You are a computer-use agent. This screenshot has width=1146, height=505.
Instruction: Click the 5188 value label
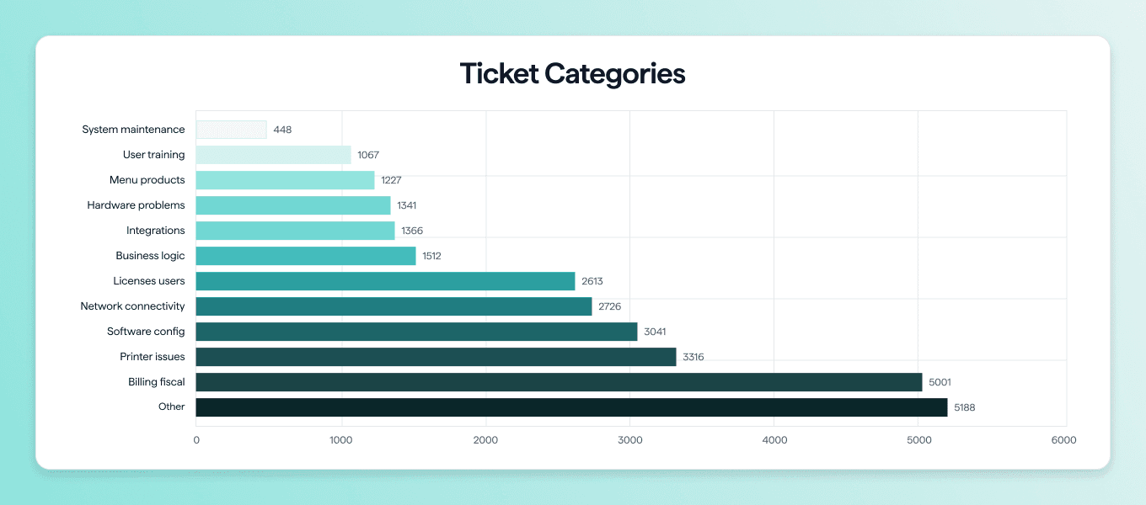click(964, 407)
